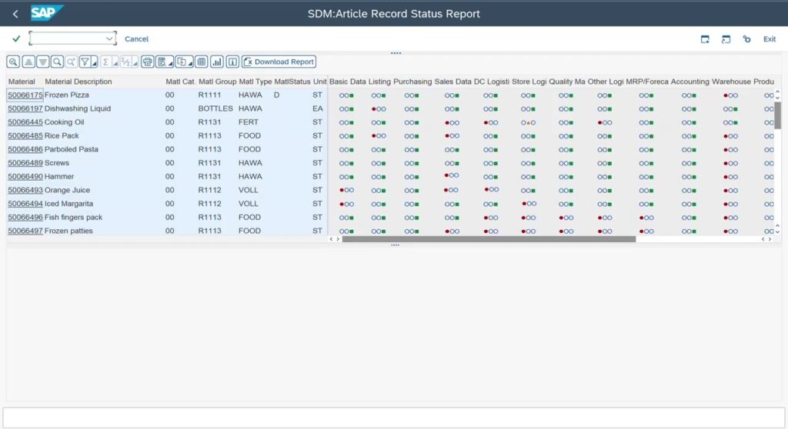Click the Find search icon in toolbar
The width and height of the screenshot is (788, 429).
pyautogui.click(x=57, y=62)
